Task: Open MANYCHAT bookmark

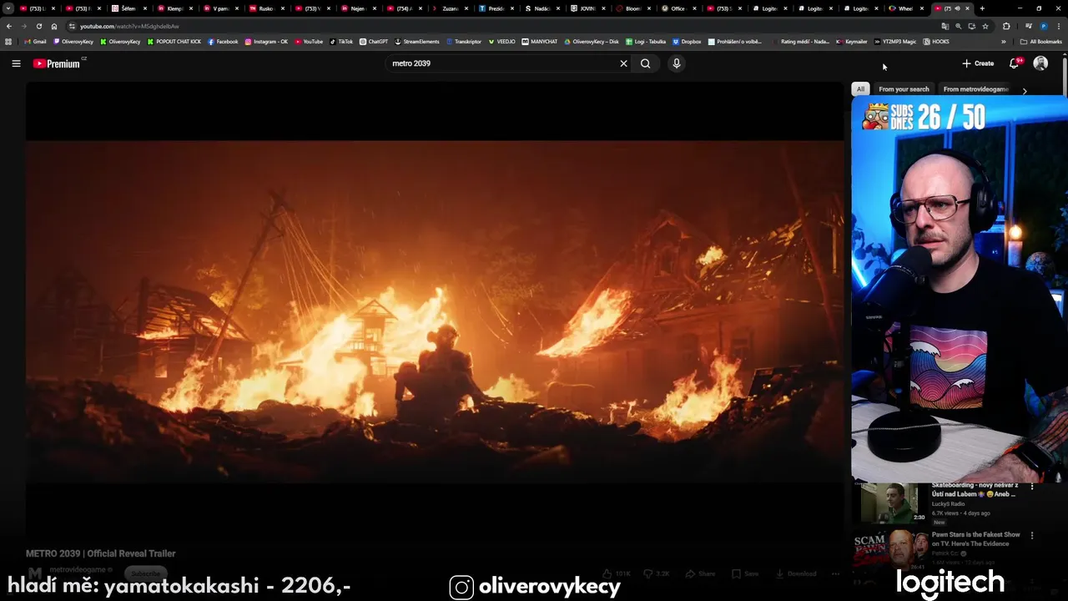Action: click(540, 42)
